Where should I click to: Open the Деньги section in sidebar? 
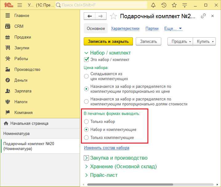pyautogui.click(x=21, y=80)
